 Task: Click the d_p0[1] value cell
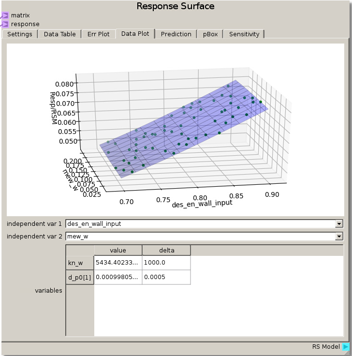[118, 277]
